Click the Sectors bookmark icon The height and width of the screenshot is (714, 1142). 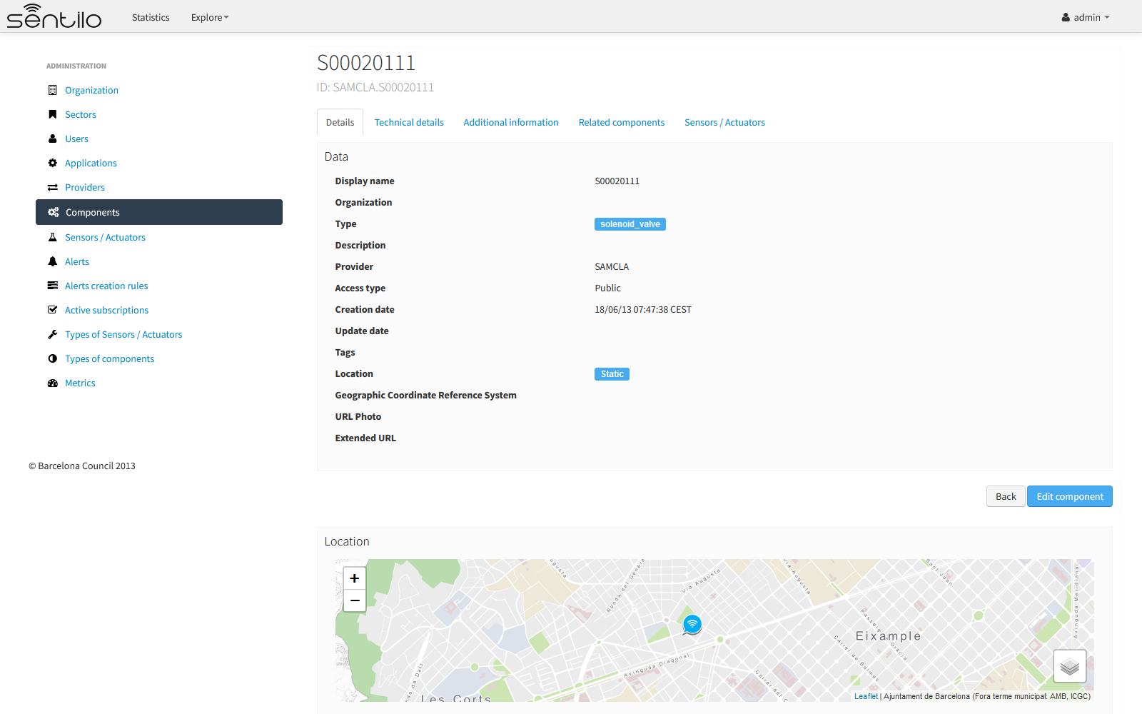click(52, 114)
